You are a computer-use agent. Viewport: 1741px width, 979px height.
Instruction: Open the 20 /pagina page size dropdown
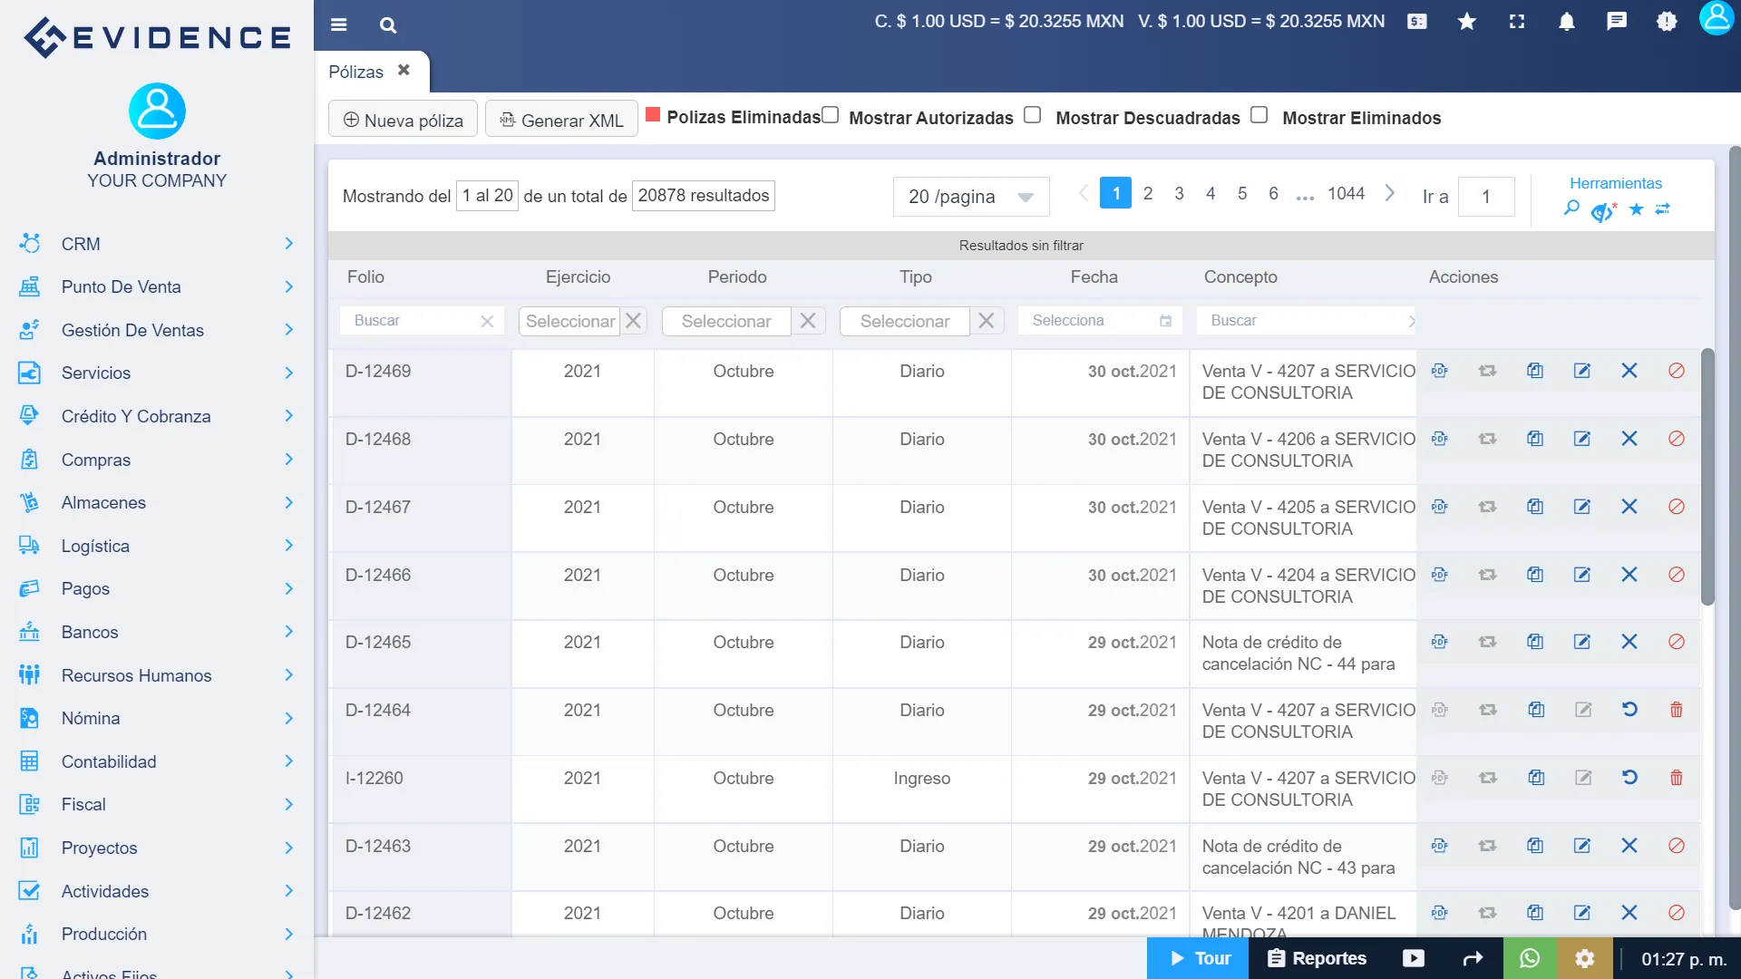pos(971,197)
